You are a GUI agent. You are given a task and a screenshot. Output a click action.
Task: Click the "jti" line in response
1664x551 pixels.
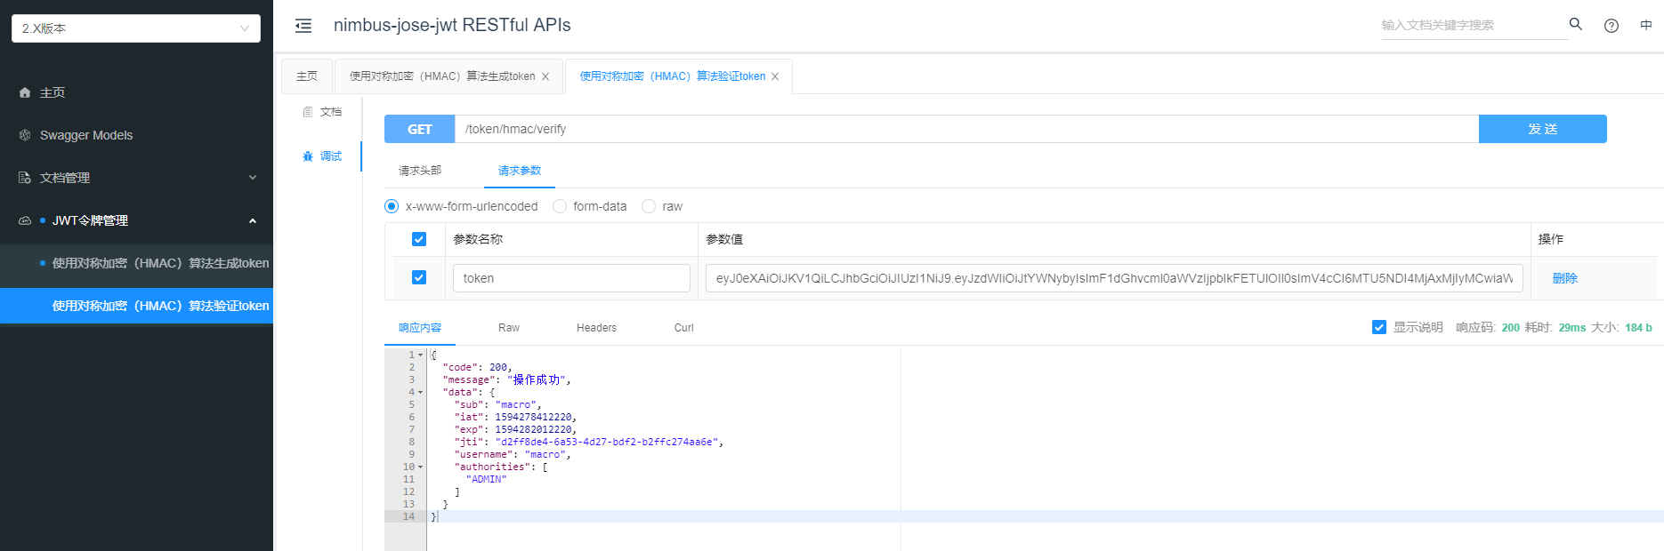pyautogui.click(x=589, y=442)
